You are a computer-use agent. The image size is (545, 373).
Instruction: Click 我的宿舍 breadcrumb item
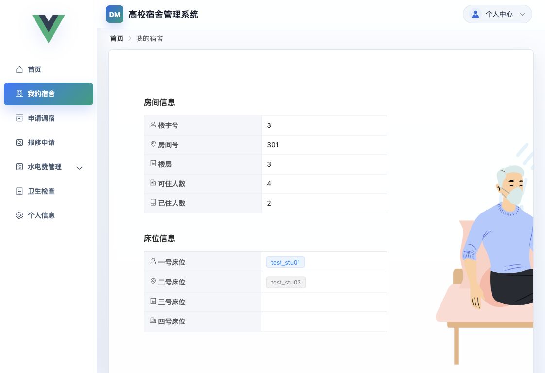click(x=149, y=38)
